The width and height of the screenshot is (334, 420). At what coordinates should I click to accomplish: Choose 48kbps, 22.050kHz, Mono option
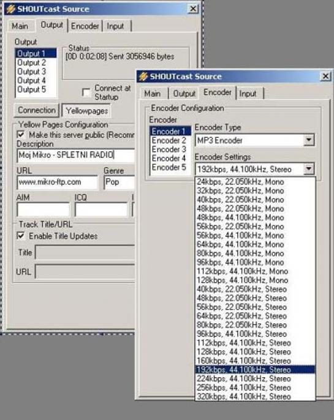[x=255, y=208]
